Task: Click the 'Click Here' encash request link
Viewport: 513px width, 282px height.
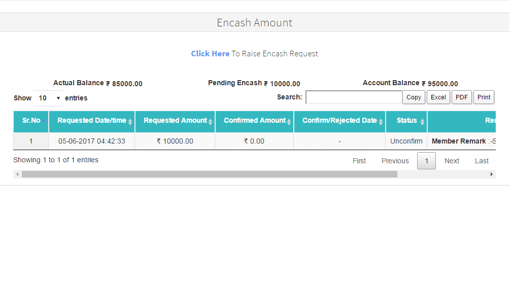Action: pos(210,54)
